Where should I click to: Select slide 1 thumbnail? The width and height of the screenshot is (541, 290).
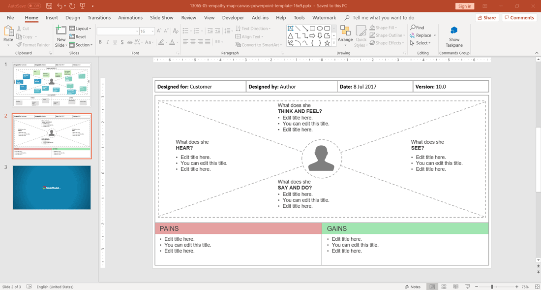[52, 85]
